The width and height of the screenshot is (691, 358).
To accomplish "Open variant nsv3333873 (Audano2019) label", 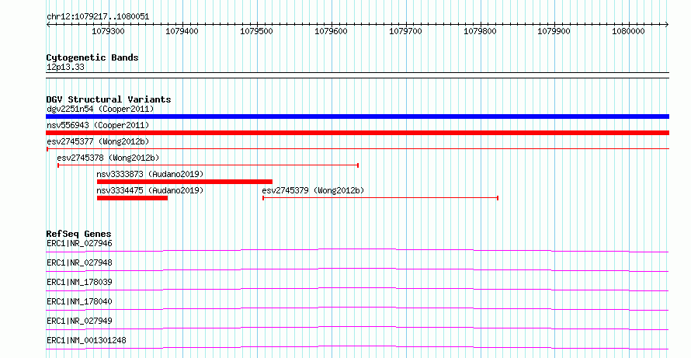I will tap(151, 174).
